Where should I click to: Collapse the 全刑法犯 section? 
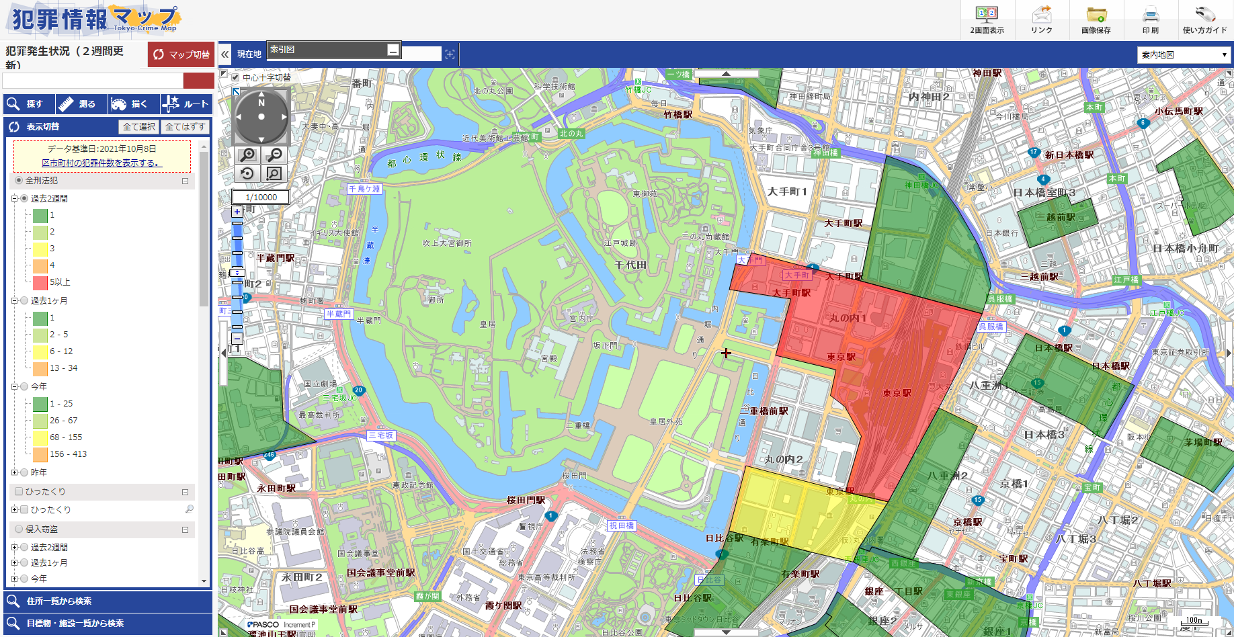[x=185, y=181]
